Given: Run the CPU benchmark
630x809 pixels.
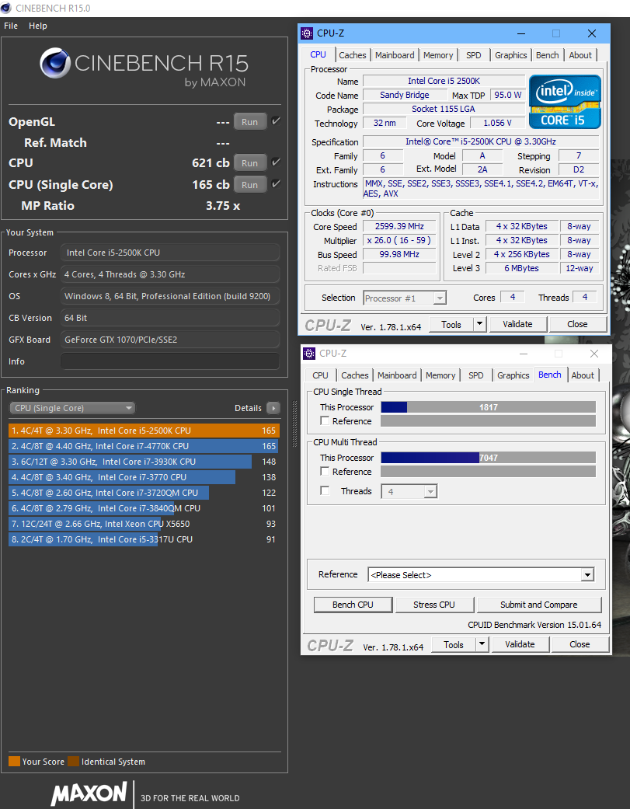Looking at the screenshot, I should (x=250, y=163).
